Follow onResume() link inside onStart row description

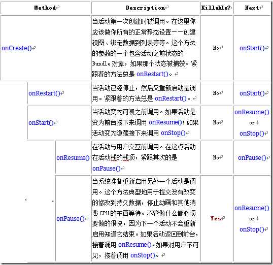tap(165, 122)
